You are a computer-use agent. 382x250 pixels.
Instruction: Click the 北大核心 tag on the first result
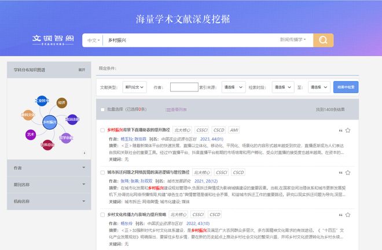(182, 130)
